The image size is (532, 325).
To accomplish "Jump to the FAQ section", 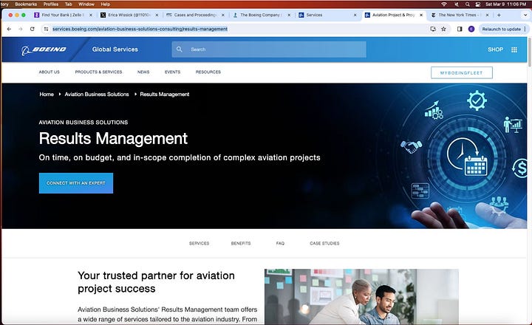I will pyautogui.click(x=280, y=243).
